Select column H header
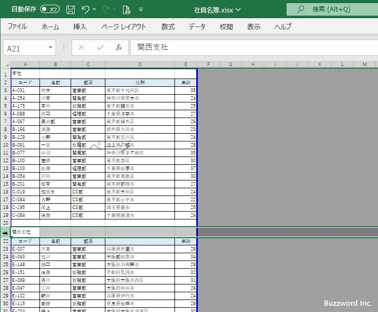This screenshot has height=312, width=378. 253,64
